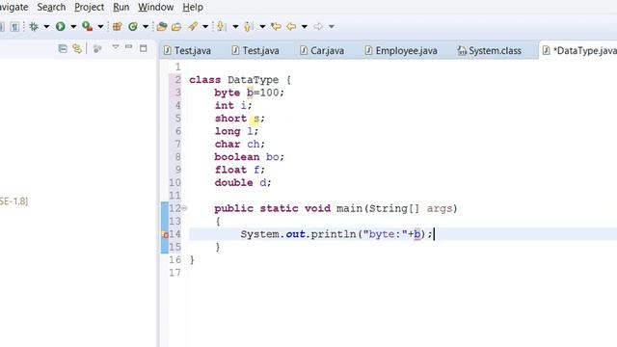Viewport: 617px width, 347px height.
Task: Open the Help menu
Action: click(x=193, y=7)
